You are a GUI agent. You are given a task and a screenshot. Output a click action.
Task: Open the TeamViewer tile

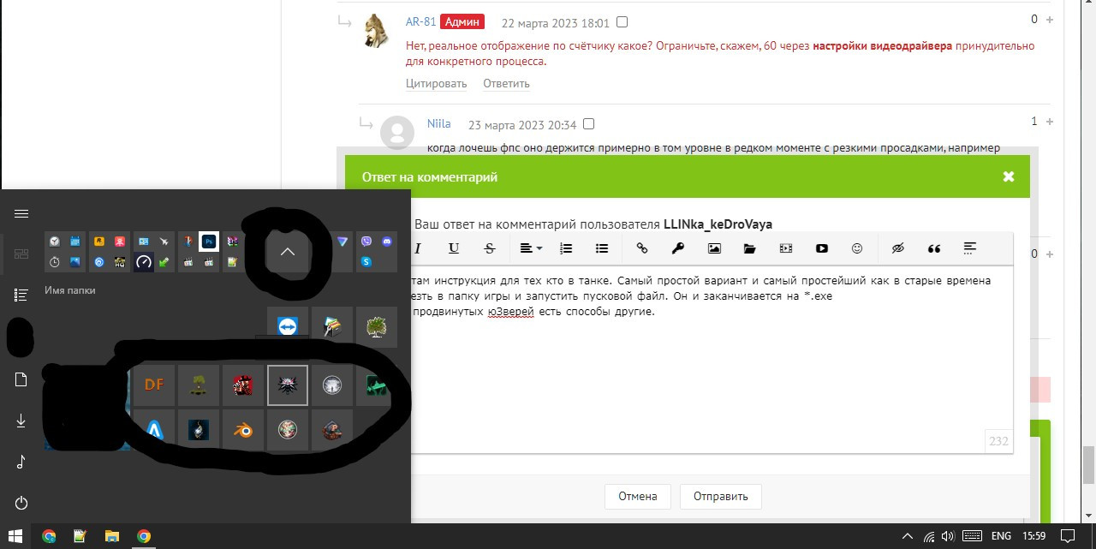click(x=288, y=327)
